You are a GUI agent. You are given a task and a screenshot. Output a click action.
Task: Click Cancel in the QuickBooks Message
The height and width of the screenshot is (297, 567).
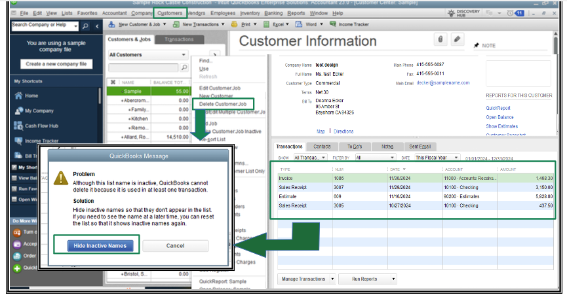tap(176, 245)
